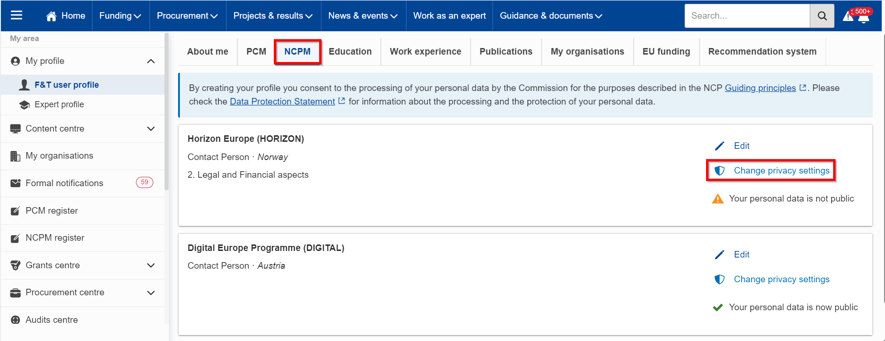The height and width of the screenshot is (341, 885).
Task: Click Edit for Digital Europe Programme
Action: coord(742,255)
